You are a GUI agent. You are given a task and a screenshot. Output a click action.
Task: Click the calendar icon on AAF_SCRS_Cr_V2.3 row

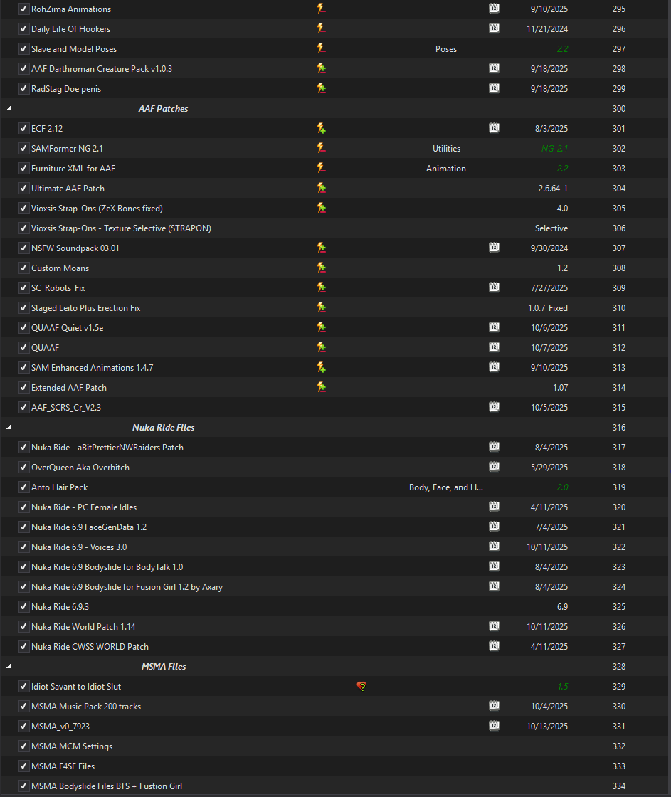494,406
